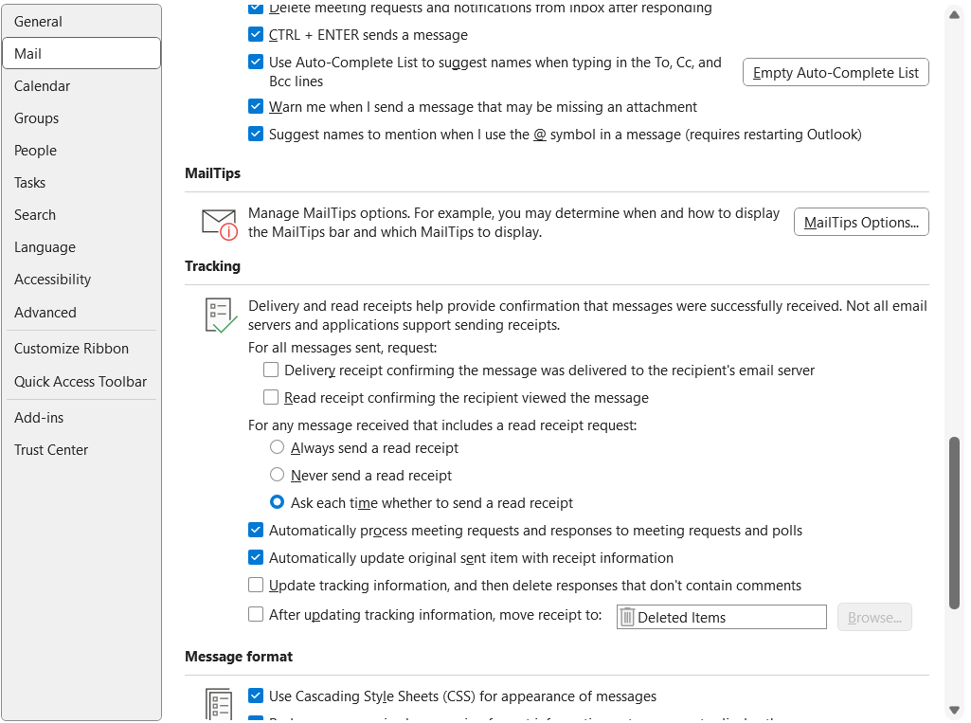971x723 pixels.
Task: Uncheck automatically update original sent item
Action: [x=256, y=557]
